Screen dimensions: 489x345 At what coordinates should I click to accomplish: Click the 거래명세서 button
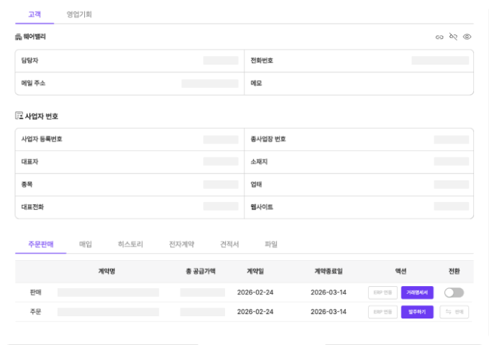point(417,293)
